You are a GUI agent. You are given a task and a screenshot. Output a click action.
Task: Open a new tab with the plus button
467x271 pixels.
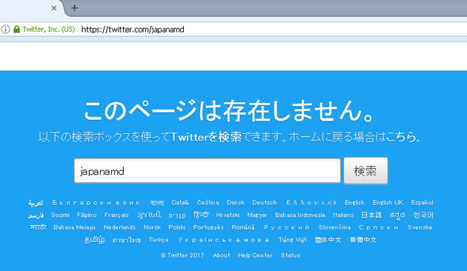74,7
